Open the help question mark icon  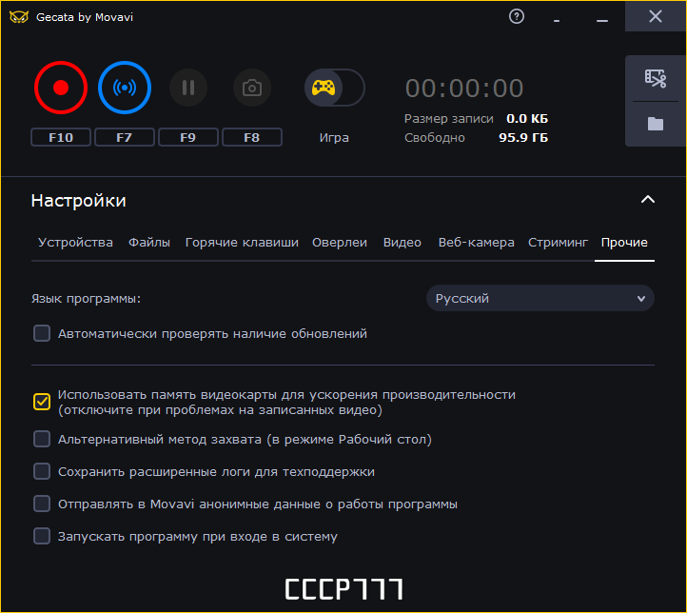(x=517, y=16)
